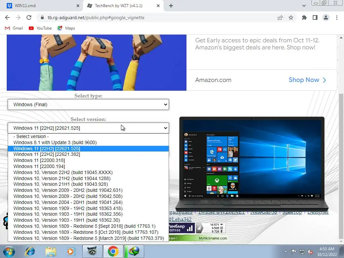Close the TechBench by WZT tab
Viewport: 344px width, 258px height.
[158, 6]
